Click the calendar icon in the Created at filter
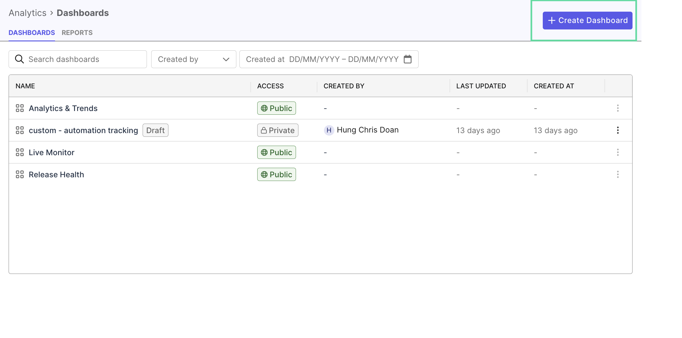 408,59
